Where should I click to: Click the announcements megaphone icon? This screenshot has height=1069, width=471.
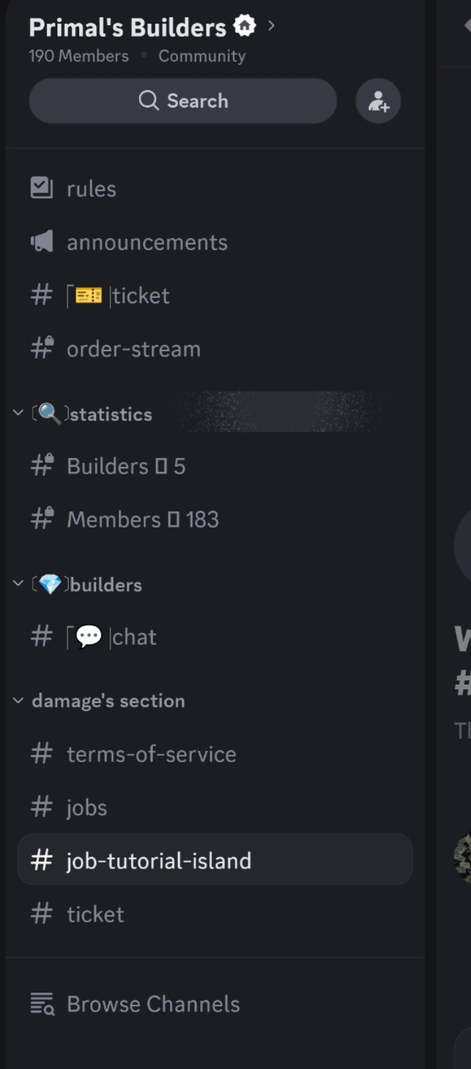pos(42,242)
